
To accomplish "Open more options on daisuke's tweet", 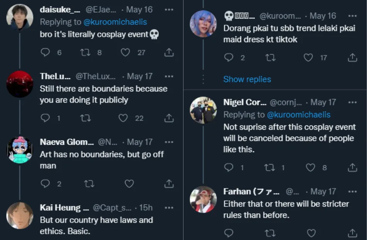I will tap(169, 10).
